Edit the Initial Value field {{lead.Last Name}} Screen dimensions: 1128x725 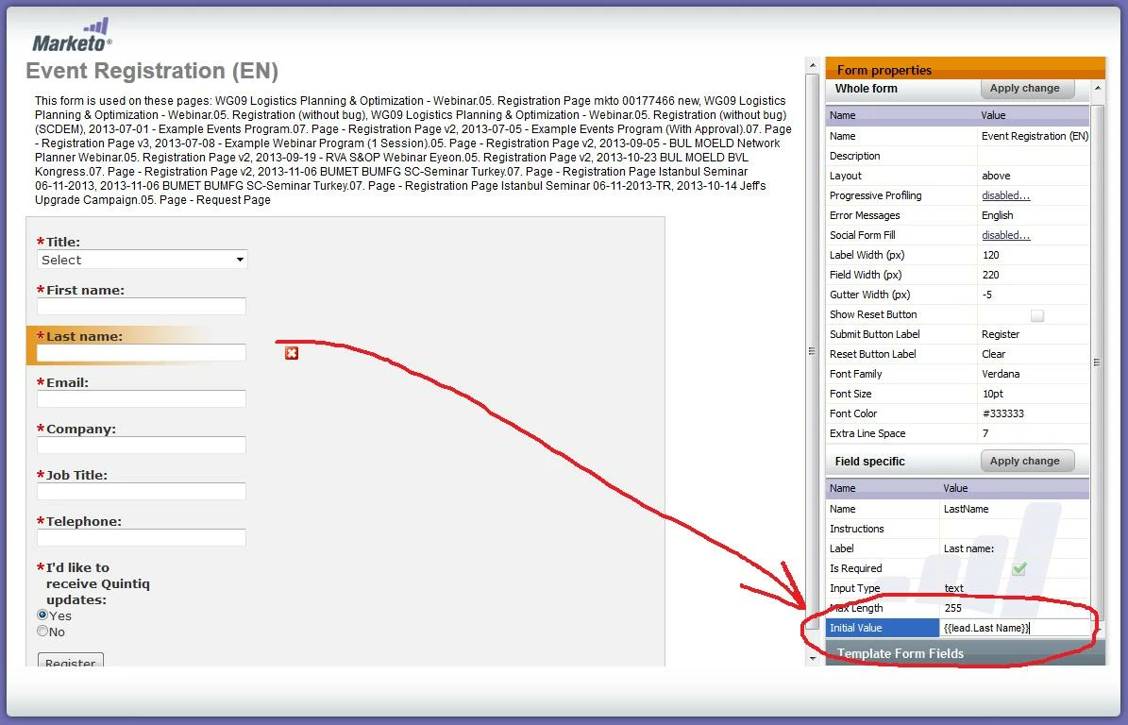coord(1015,628)
